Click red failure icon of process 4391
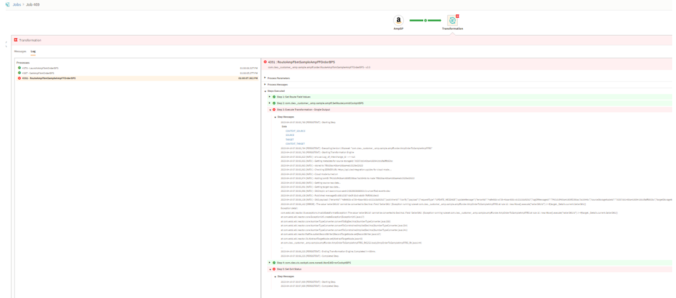 pos(19,79)
